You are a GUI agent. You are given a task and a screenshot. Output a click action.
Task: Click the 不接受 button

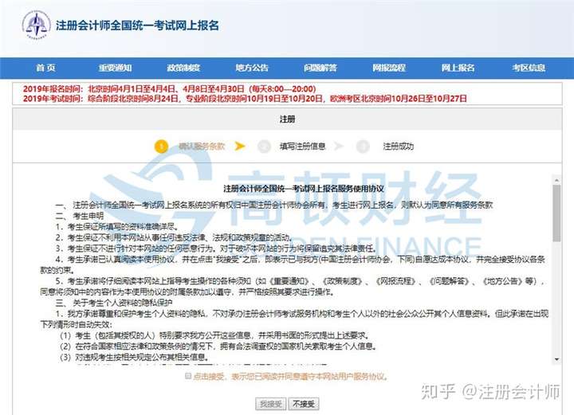click(x=304, y=404)
